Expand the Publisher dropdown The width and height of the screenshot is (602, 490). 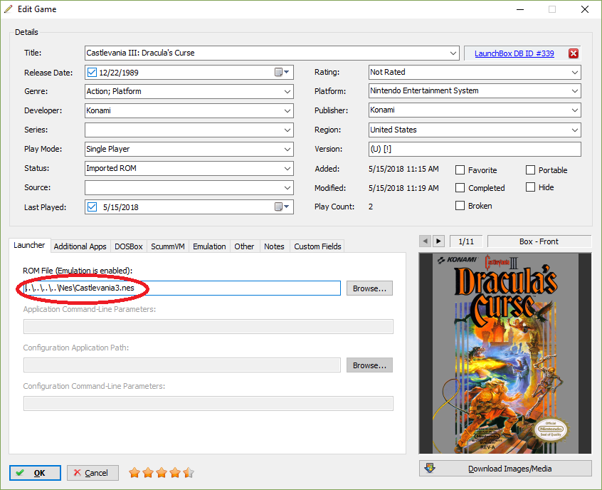point(575,110)
